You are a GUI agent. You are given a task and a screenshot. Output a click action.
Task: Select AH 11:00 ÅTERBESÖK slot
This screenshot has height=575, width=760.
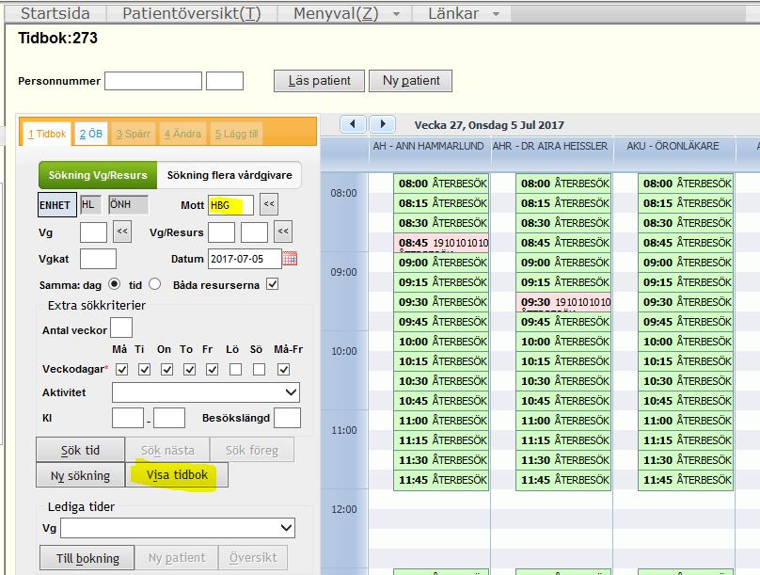click(x=441, y=421)
